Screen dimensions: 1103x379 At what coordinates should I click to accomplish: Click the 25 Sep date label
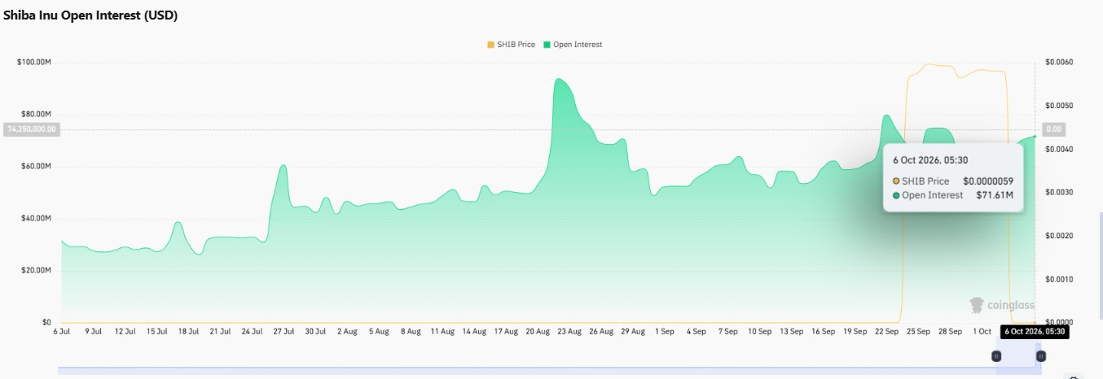(919, 332)
